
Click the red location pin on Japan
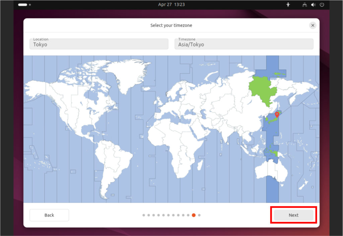point(277,114)
